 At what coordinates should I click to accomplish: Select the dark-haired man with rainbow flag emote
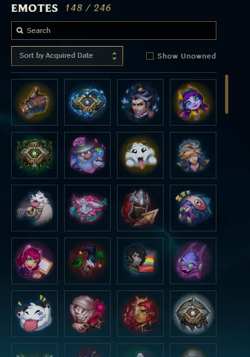pos(141,261)
